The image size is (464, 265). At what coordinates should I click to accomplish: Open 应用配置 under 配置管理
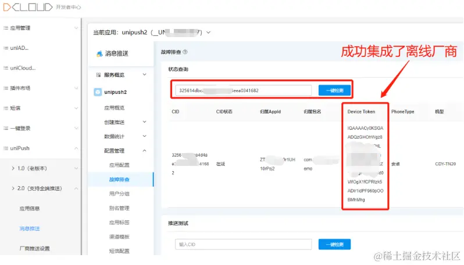click(119, 165)
